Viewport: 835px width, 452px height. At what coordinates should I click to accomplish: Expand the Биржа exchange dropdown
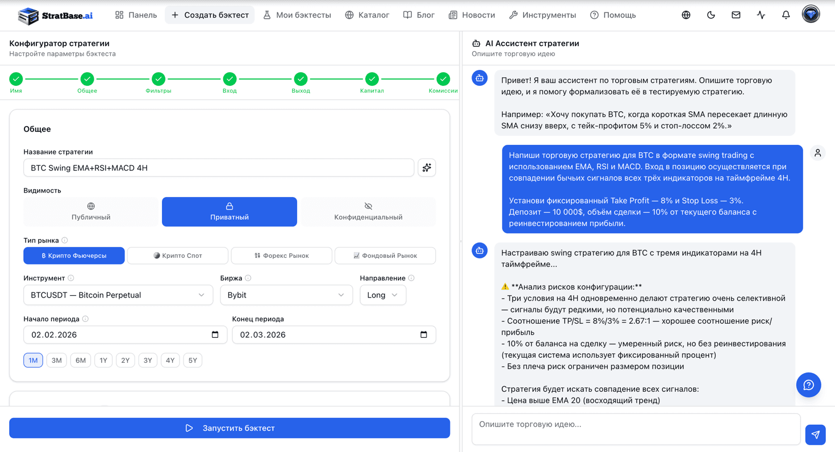(x=286, y=295)
